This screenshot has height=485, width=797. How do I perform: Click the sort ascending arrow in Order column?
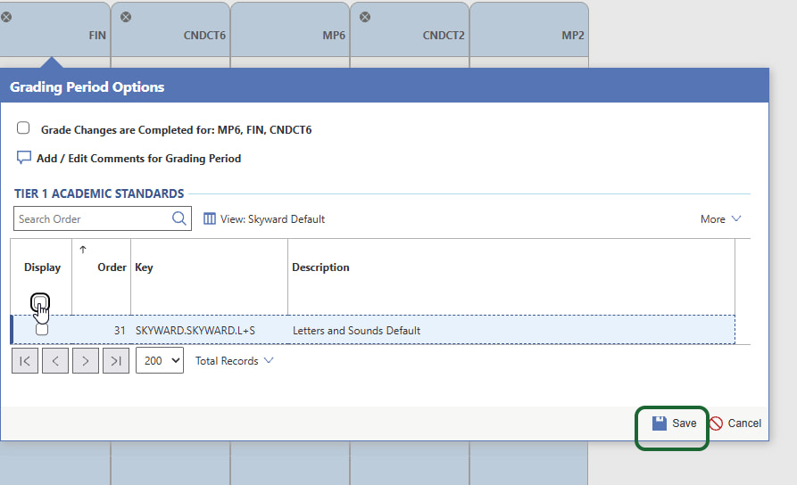tap(83, 250)
